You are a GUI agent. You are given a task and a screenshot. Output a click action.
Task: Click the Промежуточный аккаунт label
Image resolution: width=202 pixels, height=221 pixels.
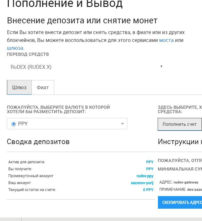tap(31, 176)
